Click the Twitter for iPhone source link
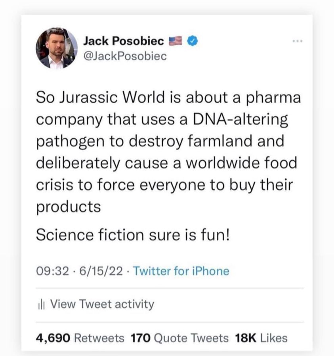Viewport: 334px width, 356px height. tap(181, 271)
